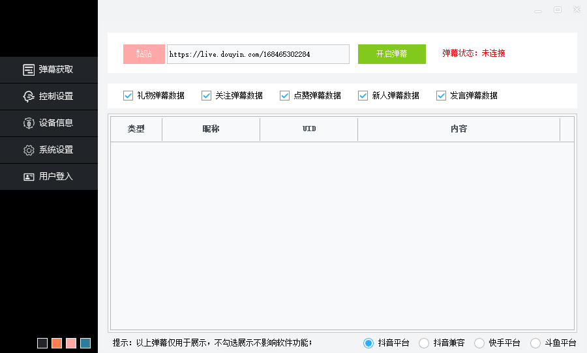
Task: Click the 控制设置 sidebar icon
Action: click(x=29, y=97)
